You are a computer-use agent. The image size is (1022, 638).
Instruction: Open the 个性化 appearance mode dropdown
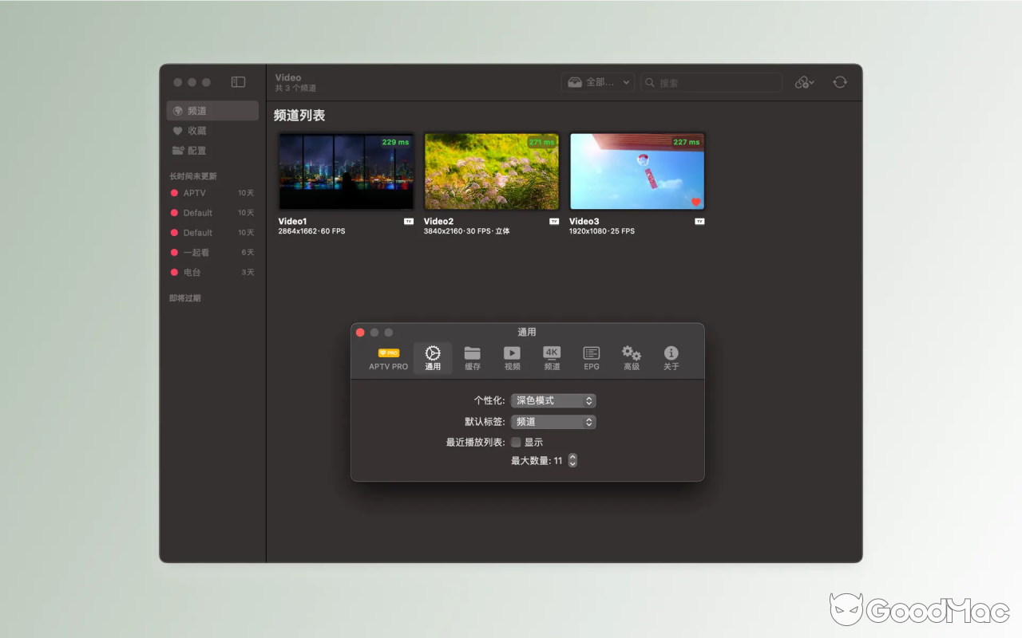(553, 400)
